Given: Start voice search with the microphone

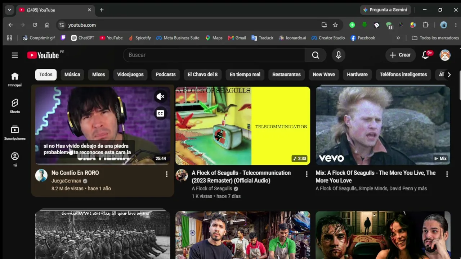Looking at the screenshot, I should pos(339,55).
